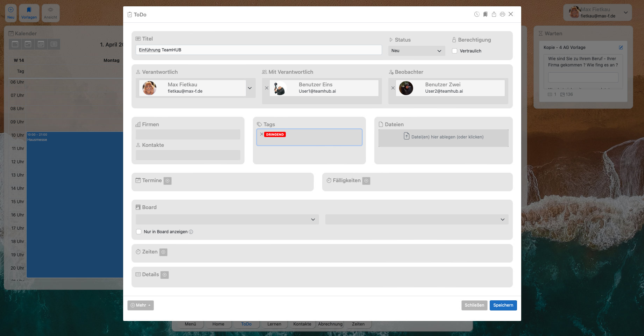Expand the Verantwortlich user dropdown
Image resolution: width=644 pixels, height=336 pixels.
coord(250,88)
